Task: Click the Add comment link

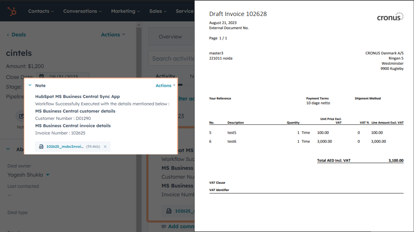Action: pos(182,226)
